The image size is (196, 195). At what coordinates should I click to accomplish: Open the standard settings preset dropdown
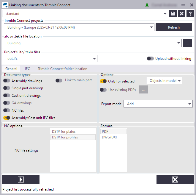tap(85, 13)
